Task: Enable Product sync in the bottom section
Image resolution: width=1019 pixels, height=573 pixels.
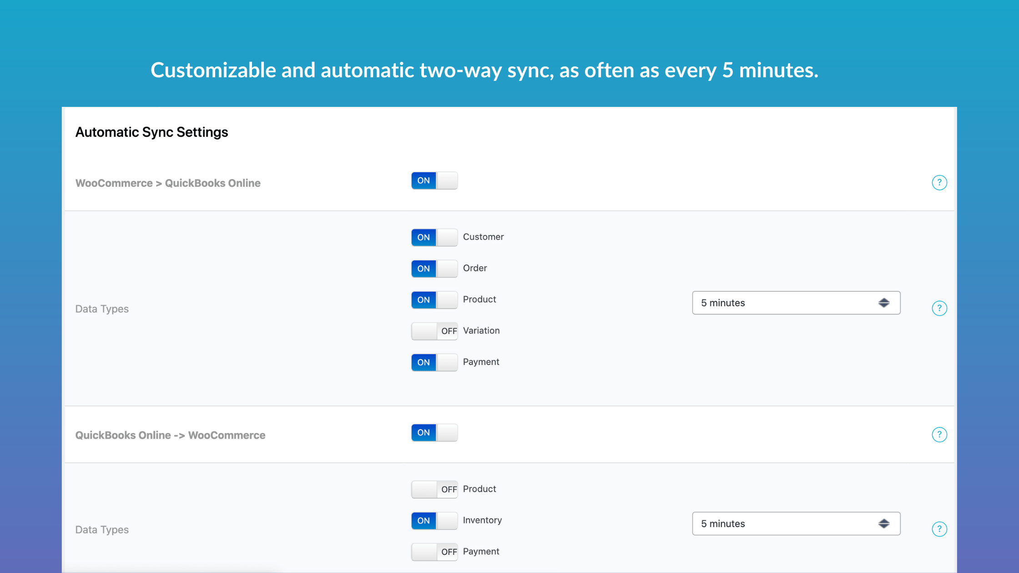Action: click(434, 489)
